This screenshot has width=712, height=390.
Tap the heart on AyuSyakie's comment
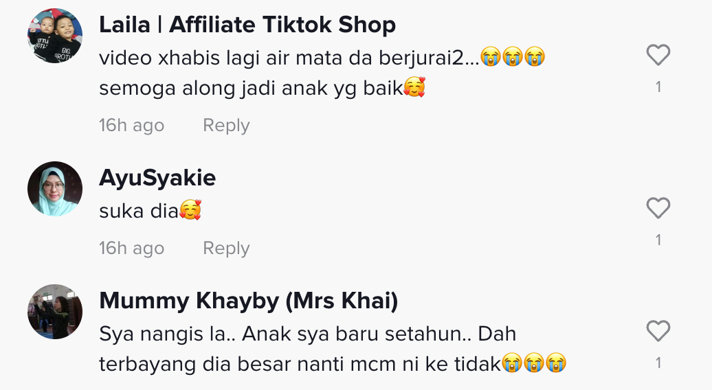point(658,208)
